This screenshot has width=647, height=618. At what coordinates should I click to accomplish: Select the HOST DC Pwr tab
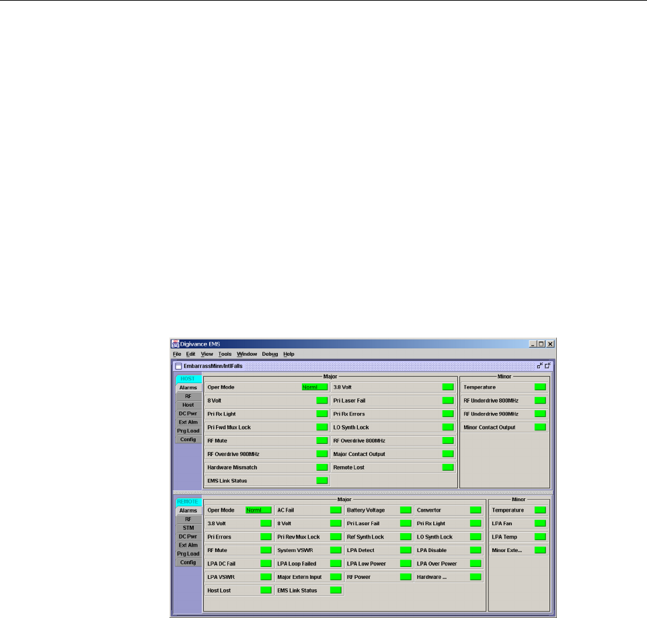coord(188,414)
